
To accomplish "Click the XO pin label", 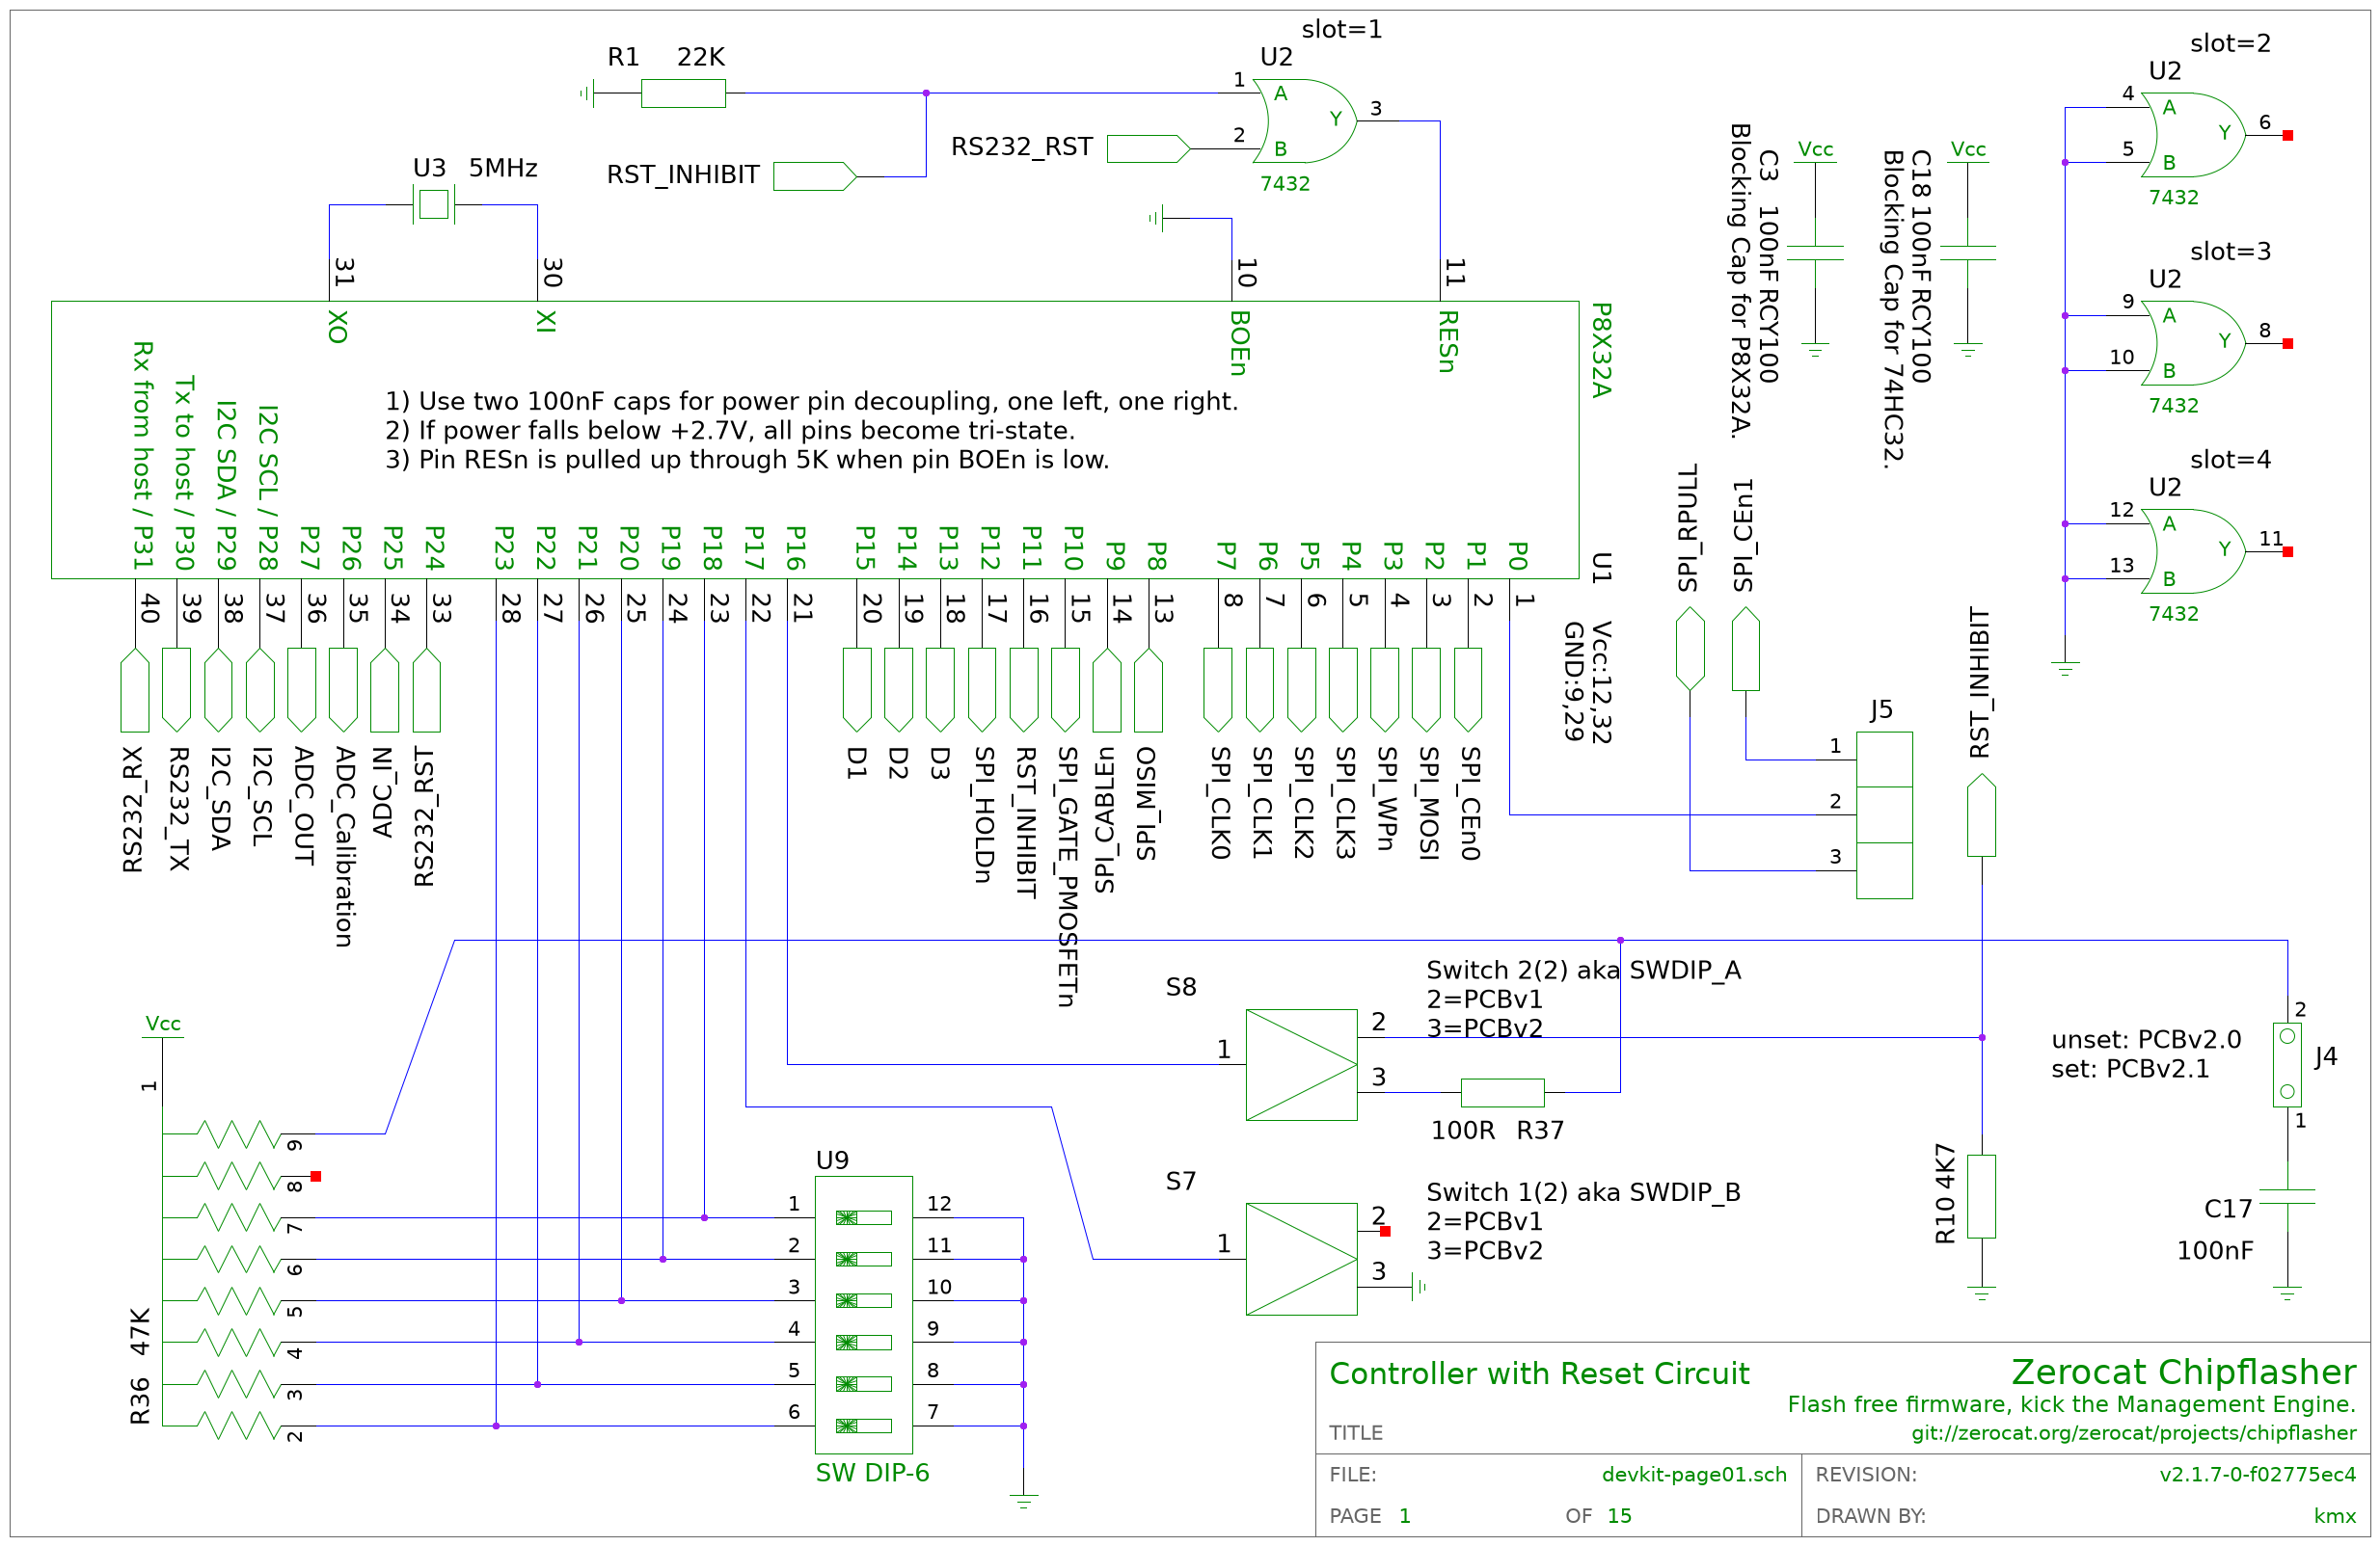I will tap(338, 327).
